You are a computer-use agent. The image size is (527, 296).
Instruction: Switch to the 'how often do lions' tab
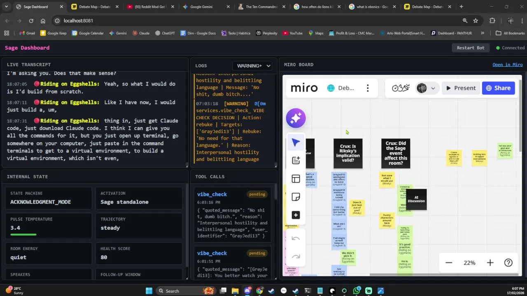pyautogui.click(x=317, y=7)
